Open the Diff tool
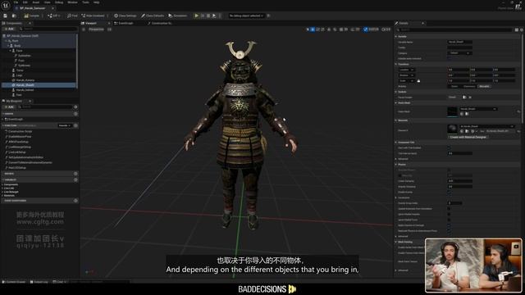 point(53,16)
